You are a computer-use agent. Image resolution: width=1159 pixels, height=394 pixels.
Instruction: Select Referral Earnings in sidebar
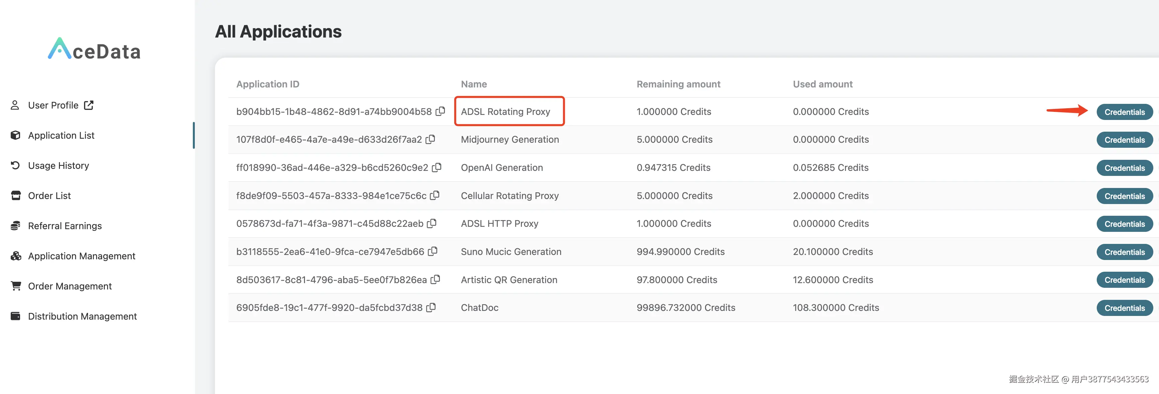65,226
